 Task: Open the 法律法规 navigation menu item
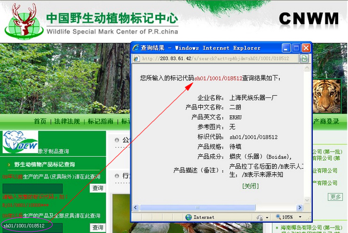click(x=67, y=121)
